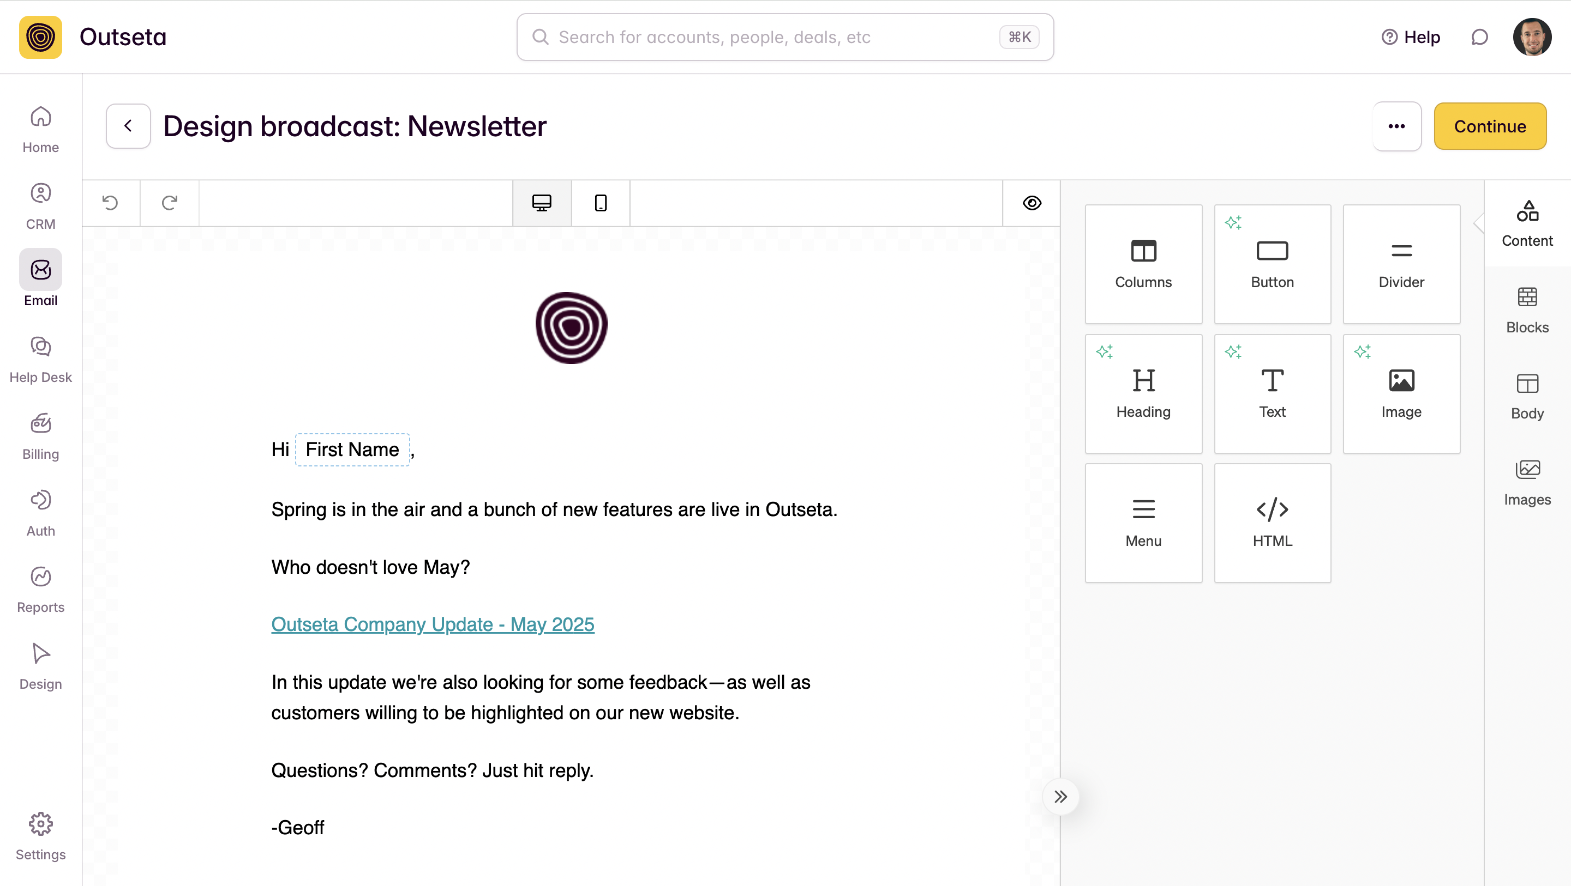Open the chat messages icon
1571x886 pixels.
(x=1479, y=37)
